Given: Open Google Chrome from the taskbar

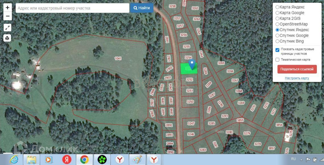Looking at the screenshot, I should [x=84, y=160].
